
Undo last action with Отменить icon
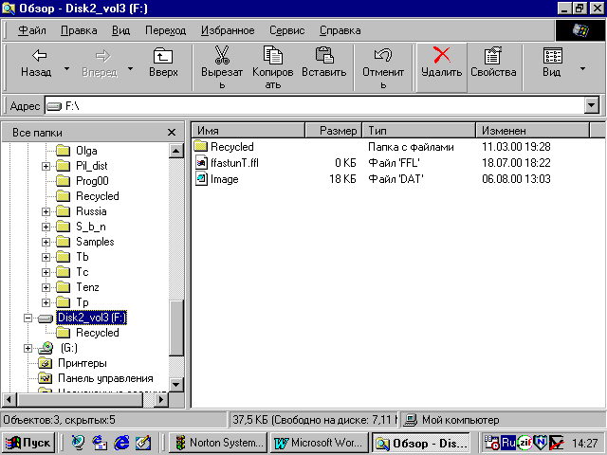pos(383,55)
